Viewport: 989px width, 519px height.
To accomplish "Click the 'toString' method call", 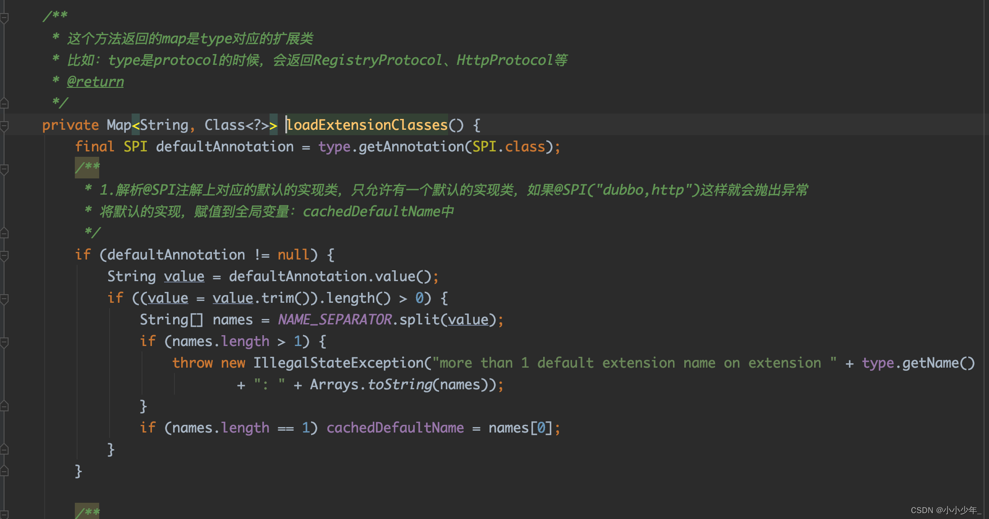I will coord(400,384).
